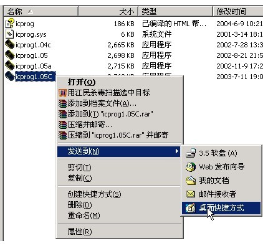This screenshot has width=263, height=246.
Task: Select the icprog1.05 file name
Action: 32,55
